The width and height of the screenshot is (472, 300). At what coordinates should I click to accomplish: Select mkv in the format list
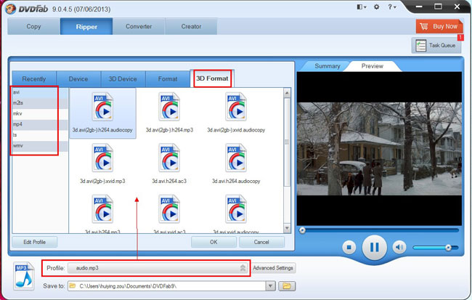click(40, 113)
